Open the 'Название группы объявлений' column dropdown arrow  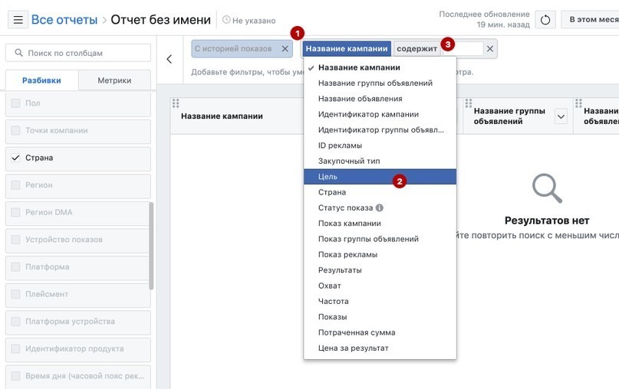[561, 116]
